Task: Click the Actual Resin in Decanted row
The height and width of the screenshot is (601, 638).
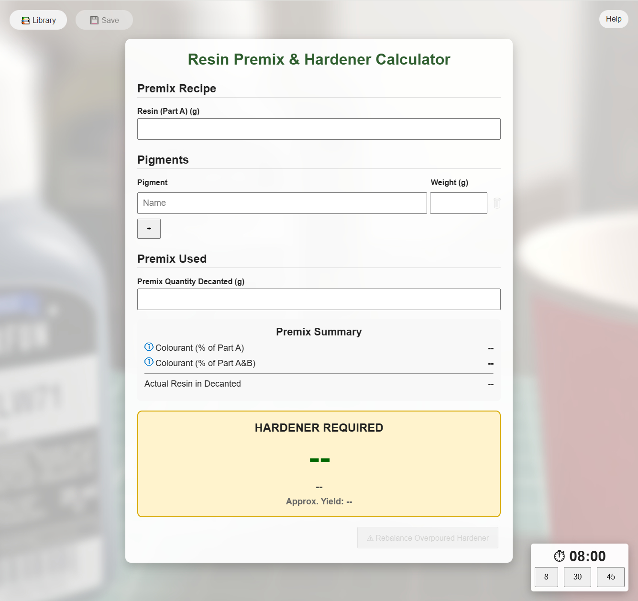Action: (319, 384)
